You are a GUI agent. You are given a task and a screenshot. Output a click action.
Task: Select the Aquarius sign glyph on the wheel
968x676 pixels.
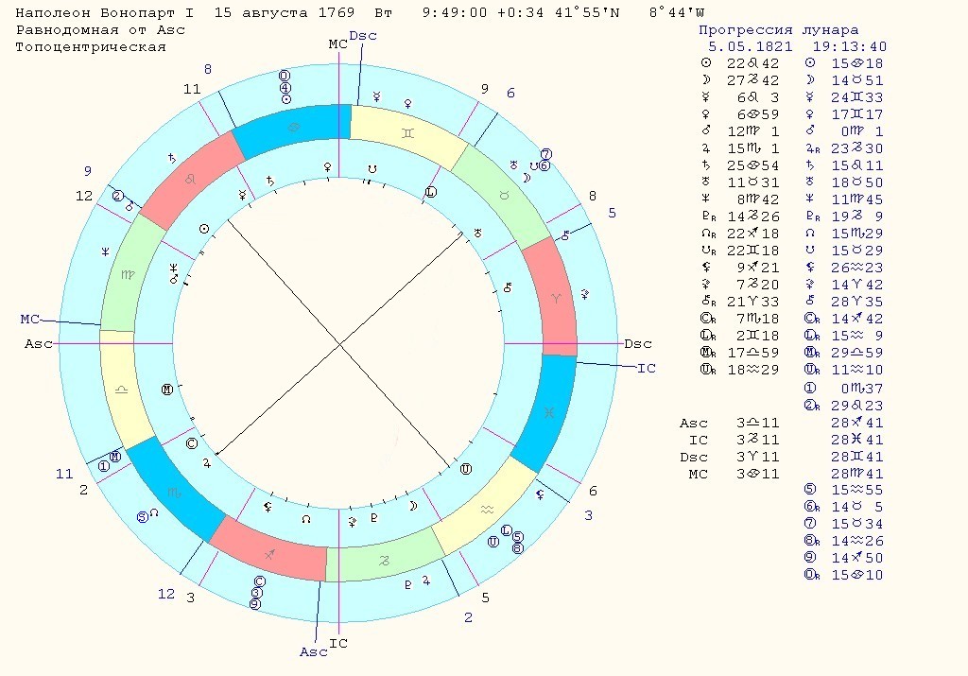pos(487,510)
